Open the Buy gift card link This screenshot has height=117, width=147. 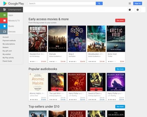click(x=7, y=51)
